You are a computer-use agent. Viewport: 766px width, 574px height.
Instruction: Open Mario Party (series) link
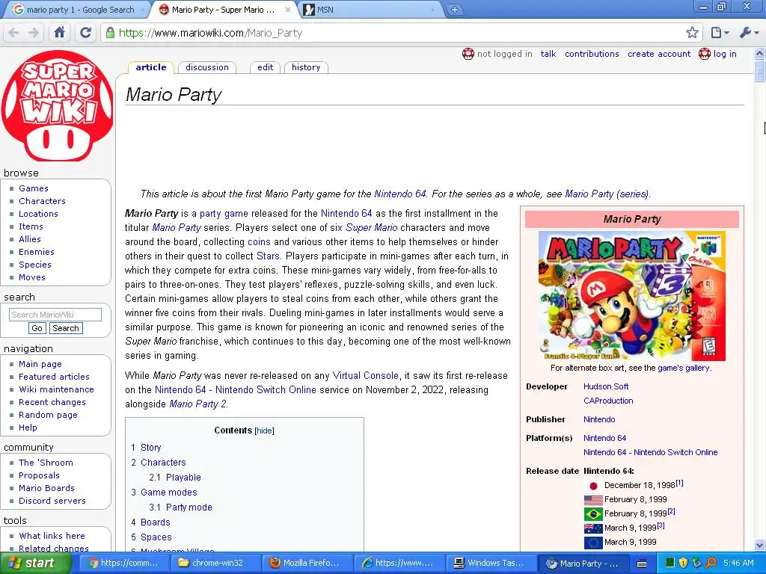point(607,194)
